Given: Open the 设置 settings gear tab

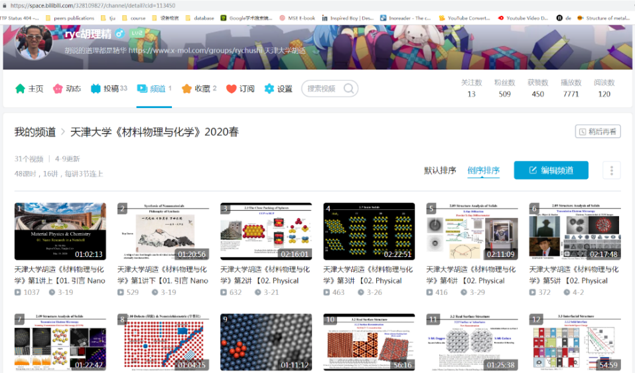Looking at the screenshot, I should [x=278, y=89].
